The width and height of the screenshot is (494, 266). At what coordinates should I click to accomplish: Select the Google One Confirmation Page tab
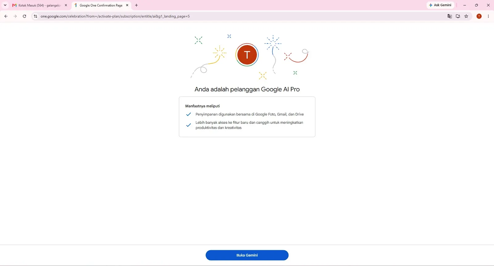click(101, 5)
